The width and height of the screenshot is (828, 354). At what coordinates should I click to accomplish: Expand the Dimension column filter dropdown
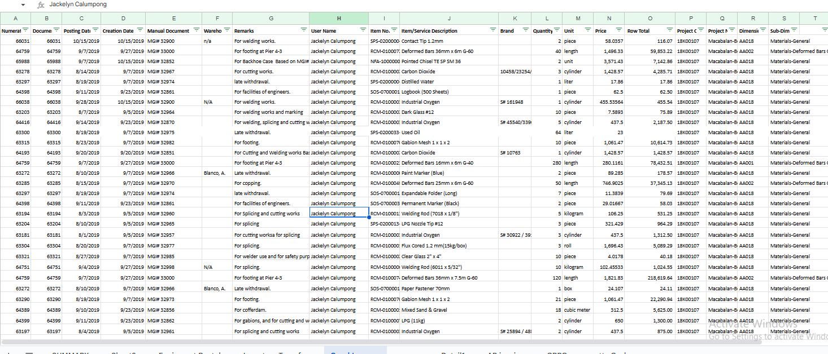[x=762, y=30]
